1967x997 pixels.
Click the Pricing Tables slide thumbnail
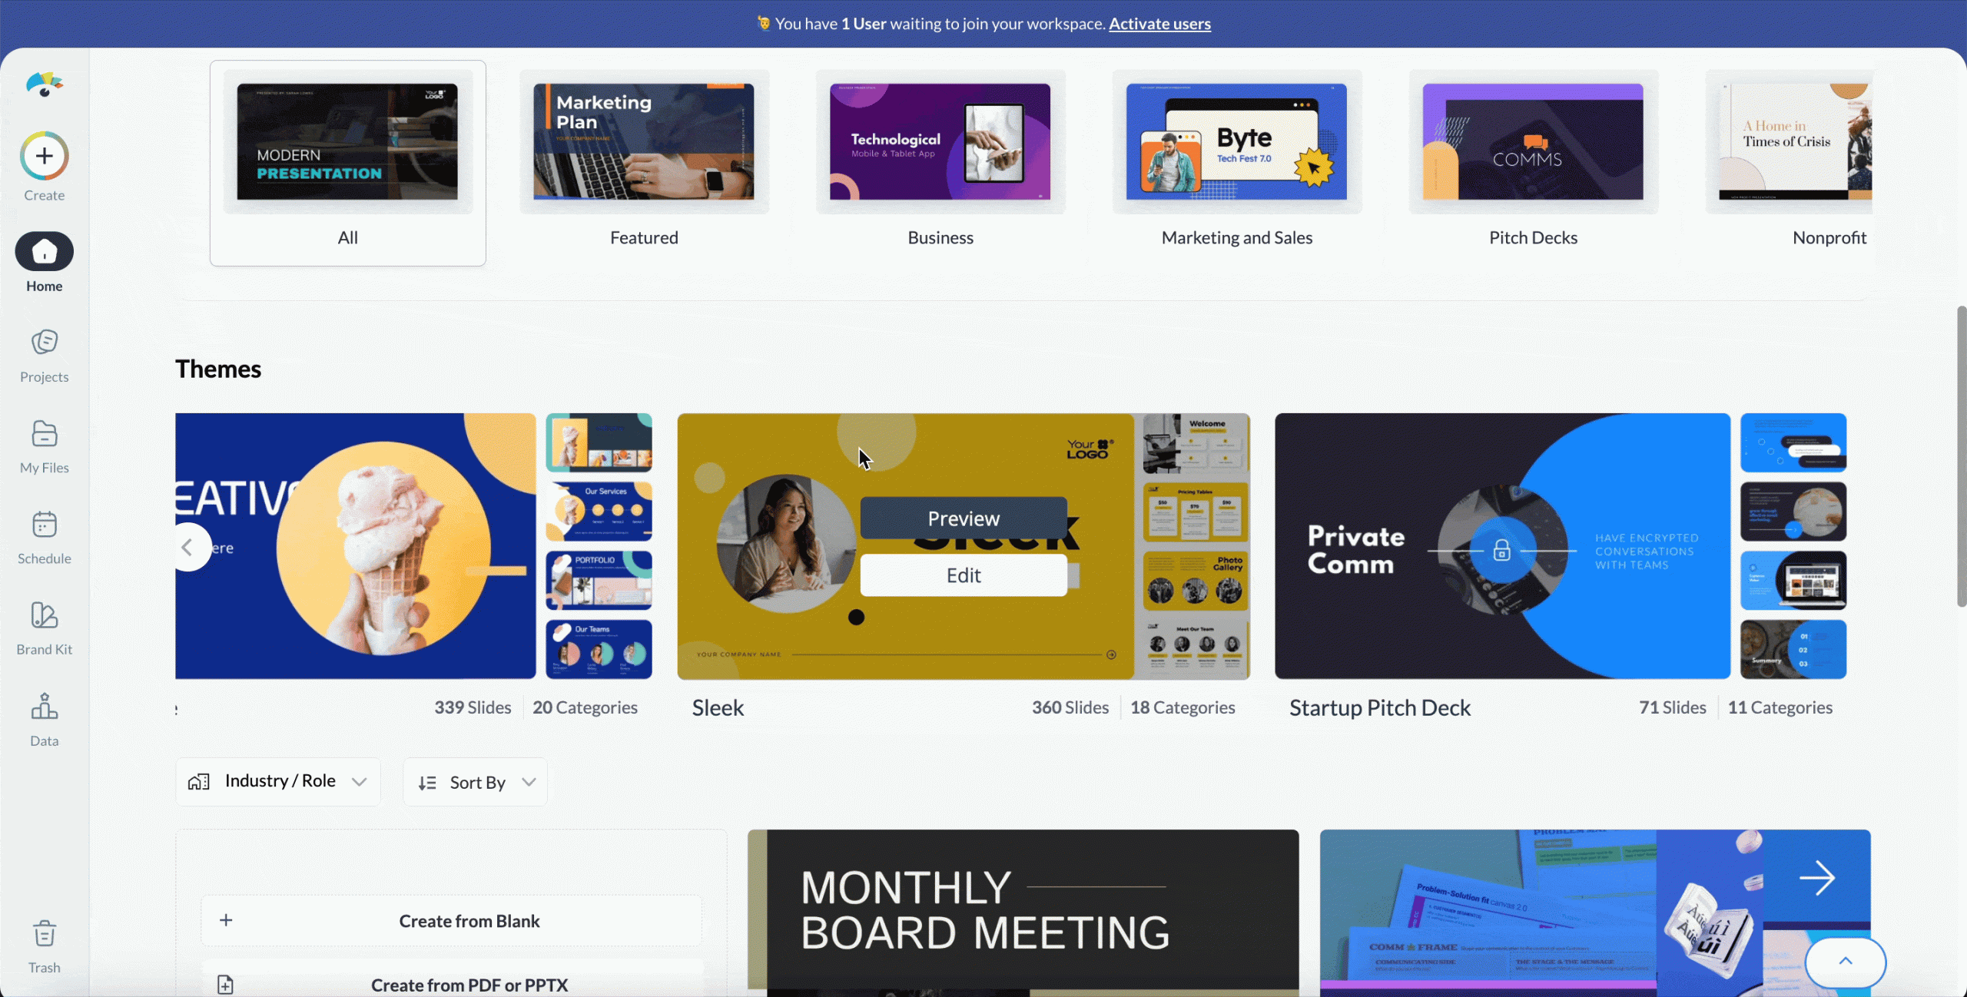click(1196, 512)
